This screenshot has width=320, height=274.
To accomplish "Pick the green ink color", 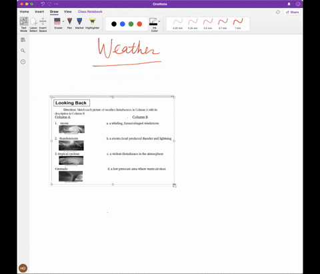I will 131,24.
